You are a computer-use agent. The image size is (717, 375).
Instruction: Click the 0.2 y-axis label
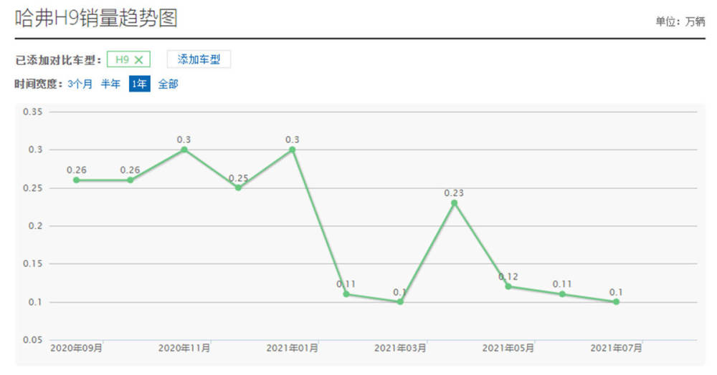pyautogui.click(x=35, y=226)
